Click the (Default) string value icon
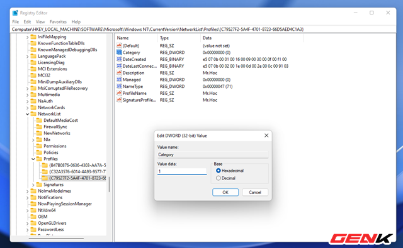This screenshot has height=248, width=403. [x=119, y=46]
